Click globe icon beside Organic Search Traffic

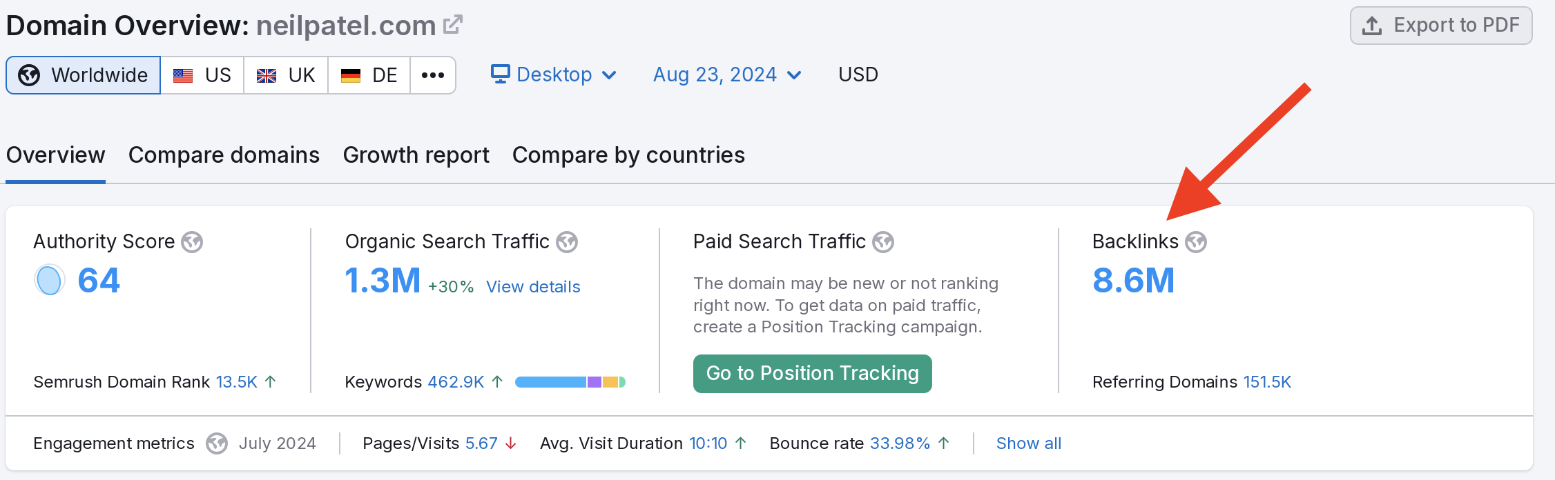(567, 242)
